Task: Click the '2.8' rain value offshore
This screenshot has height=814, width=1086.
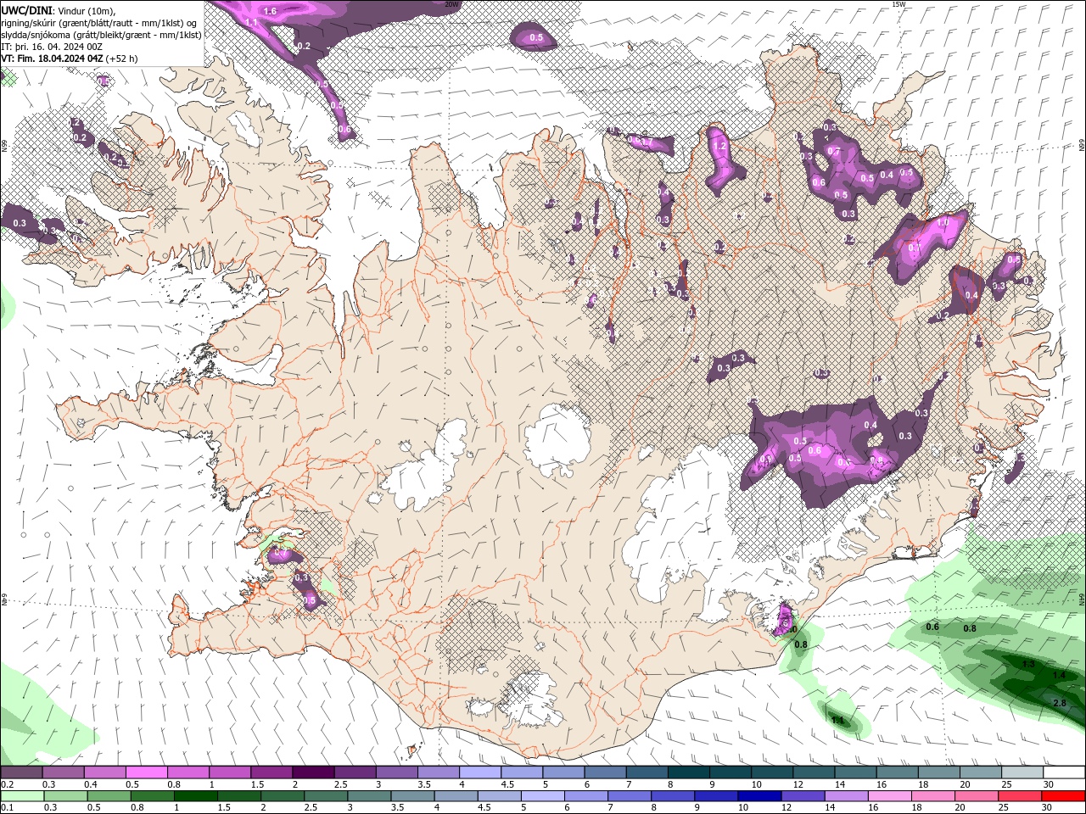Action: pyautogui.click(x=1059, y=704)
